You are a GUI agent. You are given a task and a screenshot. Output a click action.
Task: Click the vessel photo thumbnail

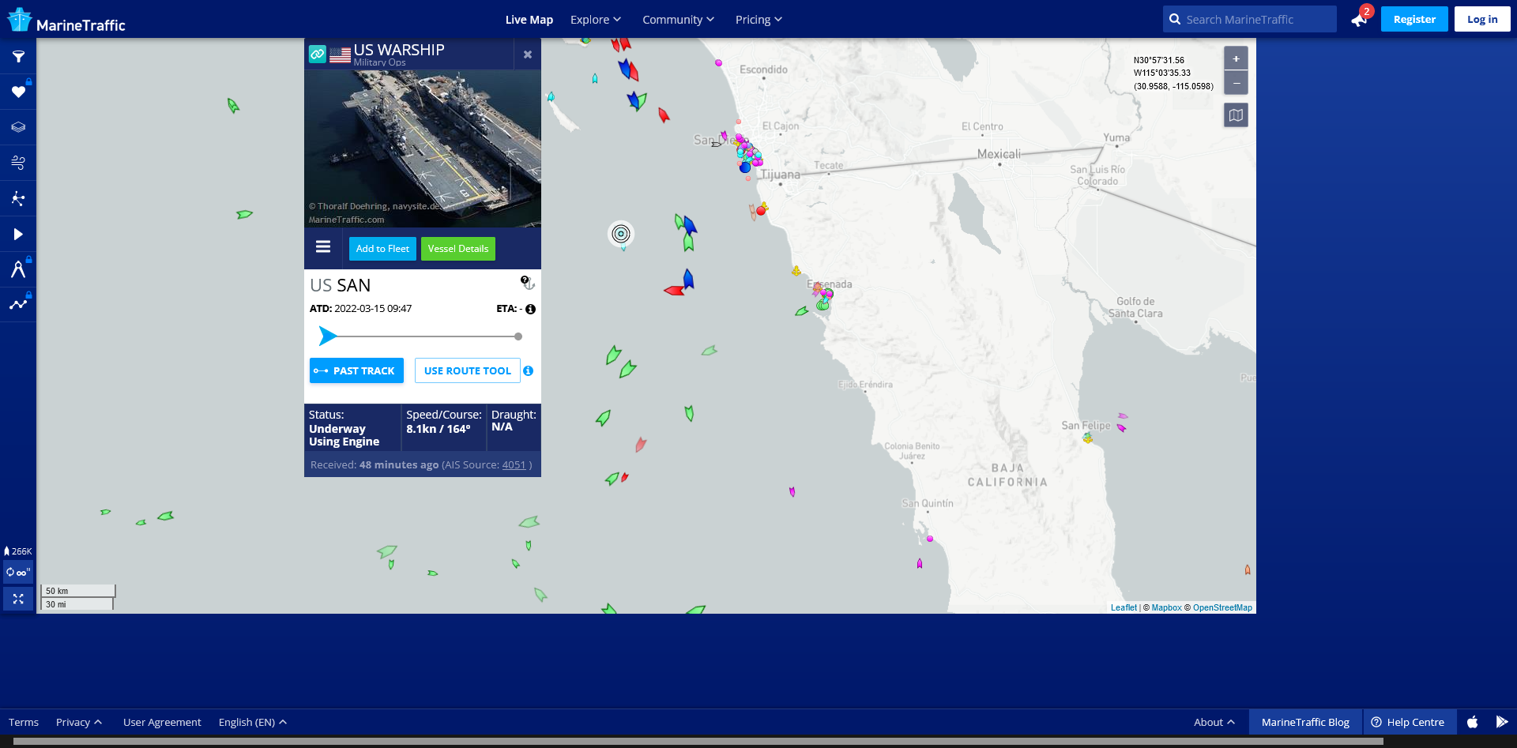coord(423,148)
